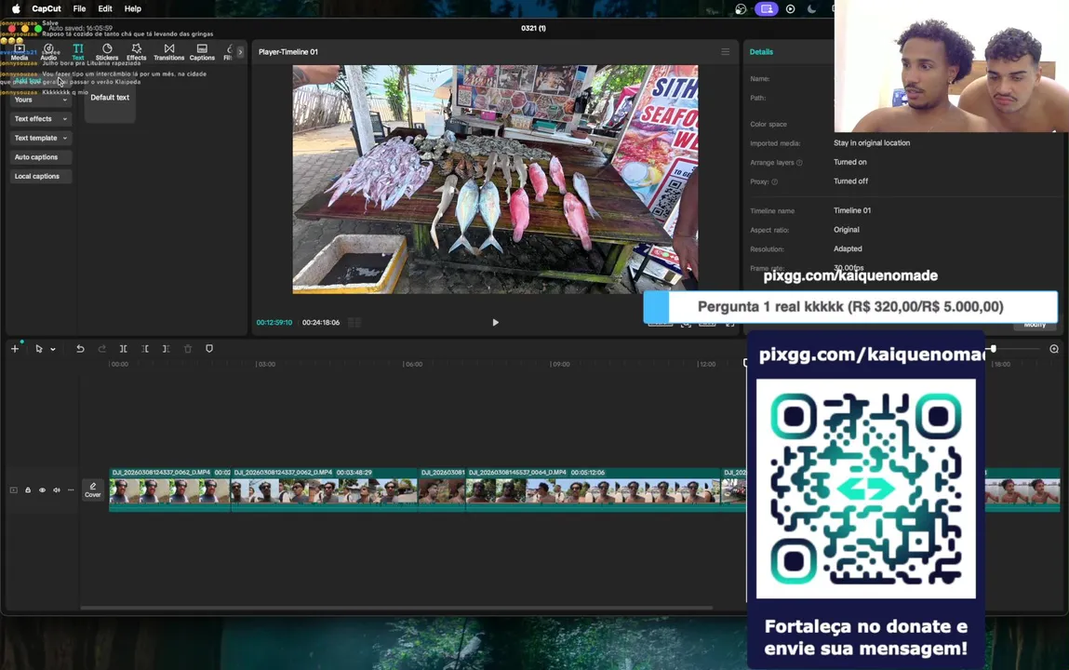This screenshot has width=1069, height=670.
Task: Split clip at playhead
Action: (124, 348)
